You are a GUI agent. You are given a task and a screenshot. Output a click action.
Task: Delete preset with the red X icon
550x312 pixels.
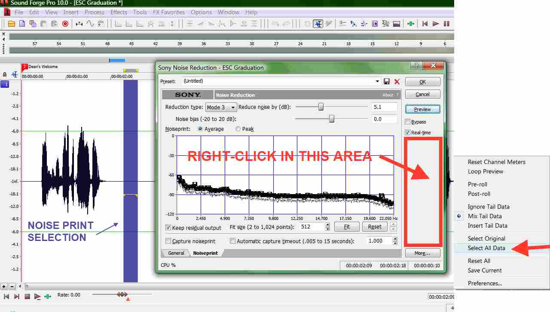[397, 81]
